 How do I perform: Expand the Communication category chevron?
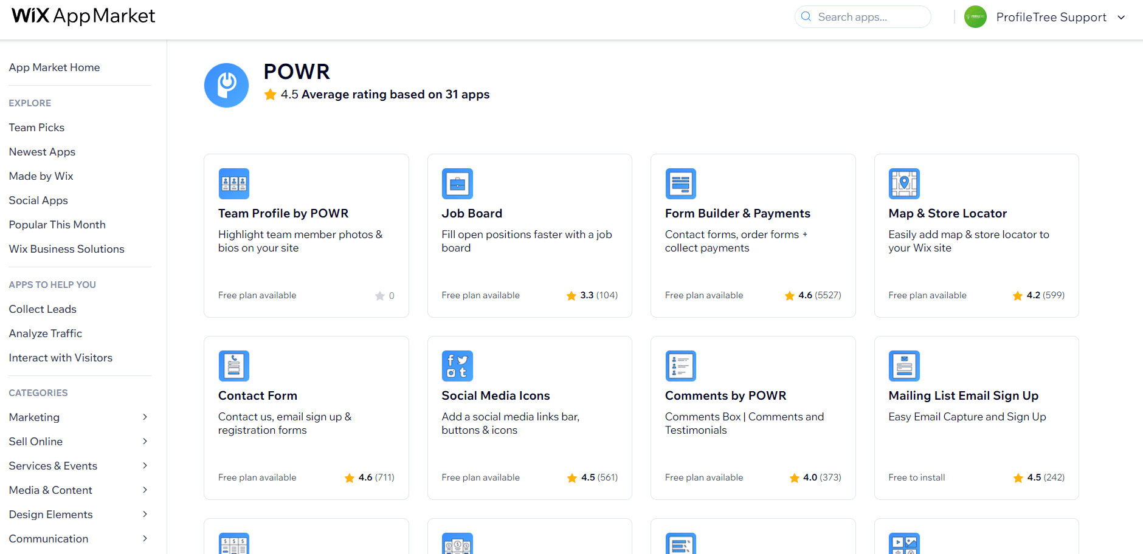pyautogui.click(x=145, y=538)
